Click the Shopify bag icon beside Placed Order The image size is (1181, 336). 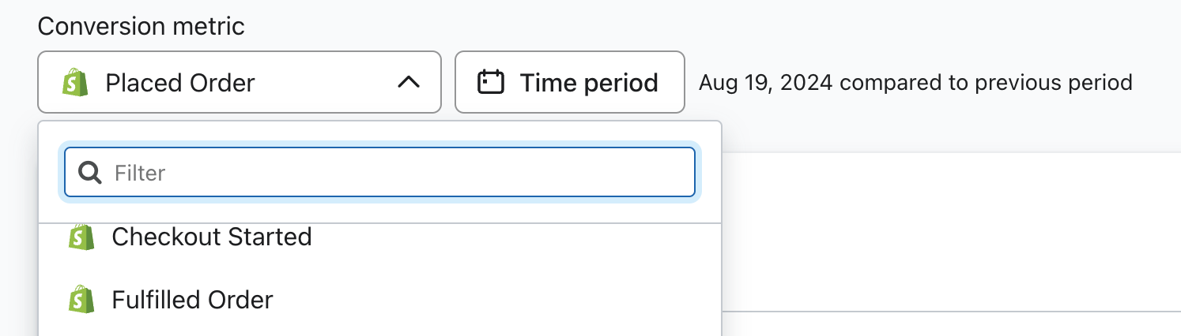point(74,82)
